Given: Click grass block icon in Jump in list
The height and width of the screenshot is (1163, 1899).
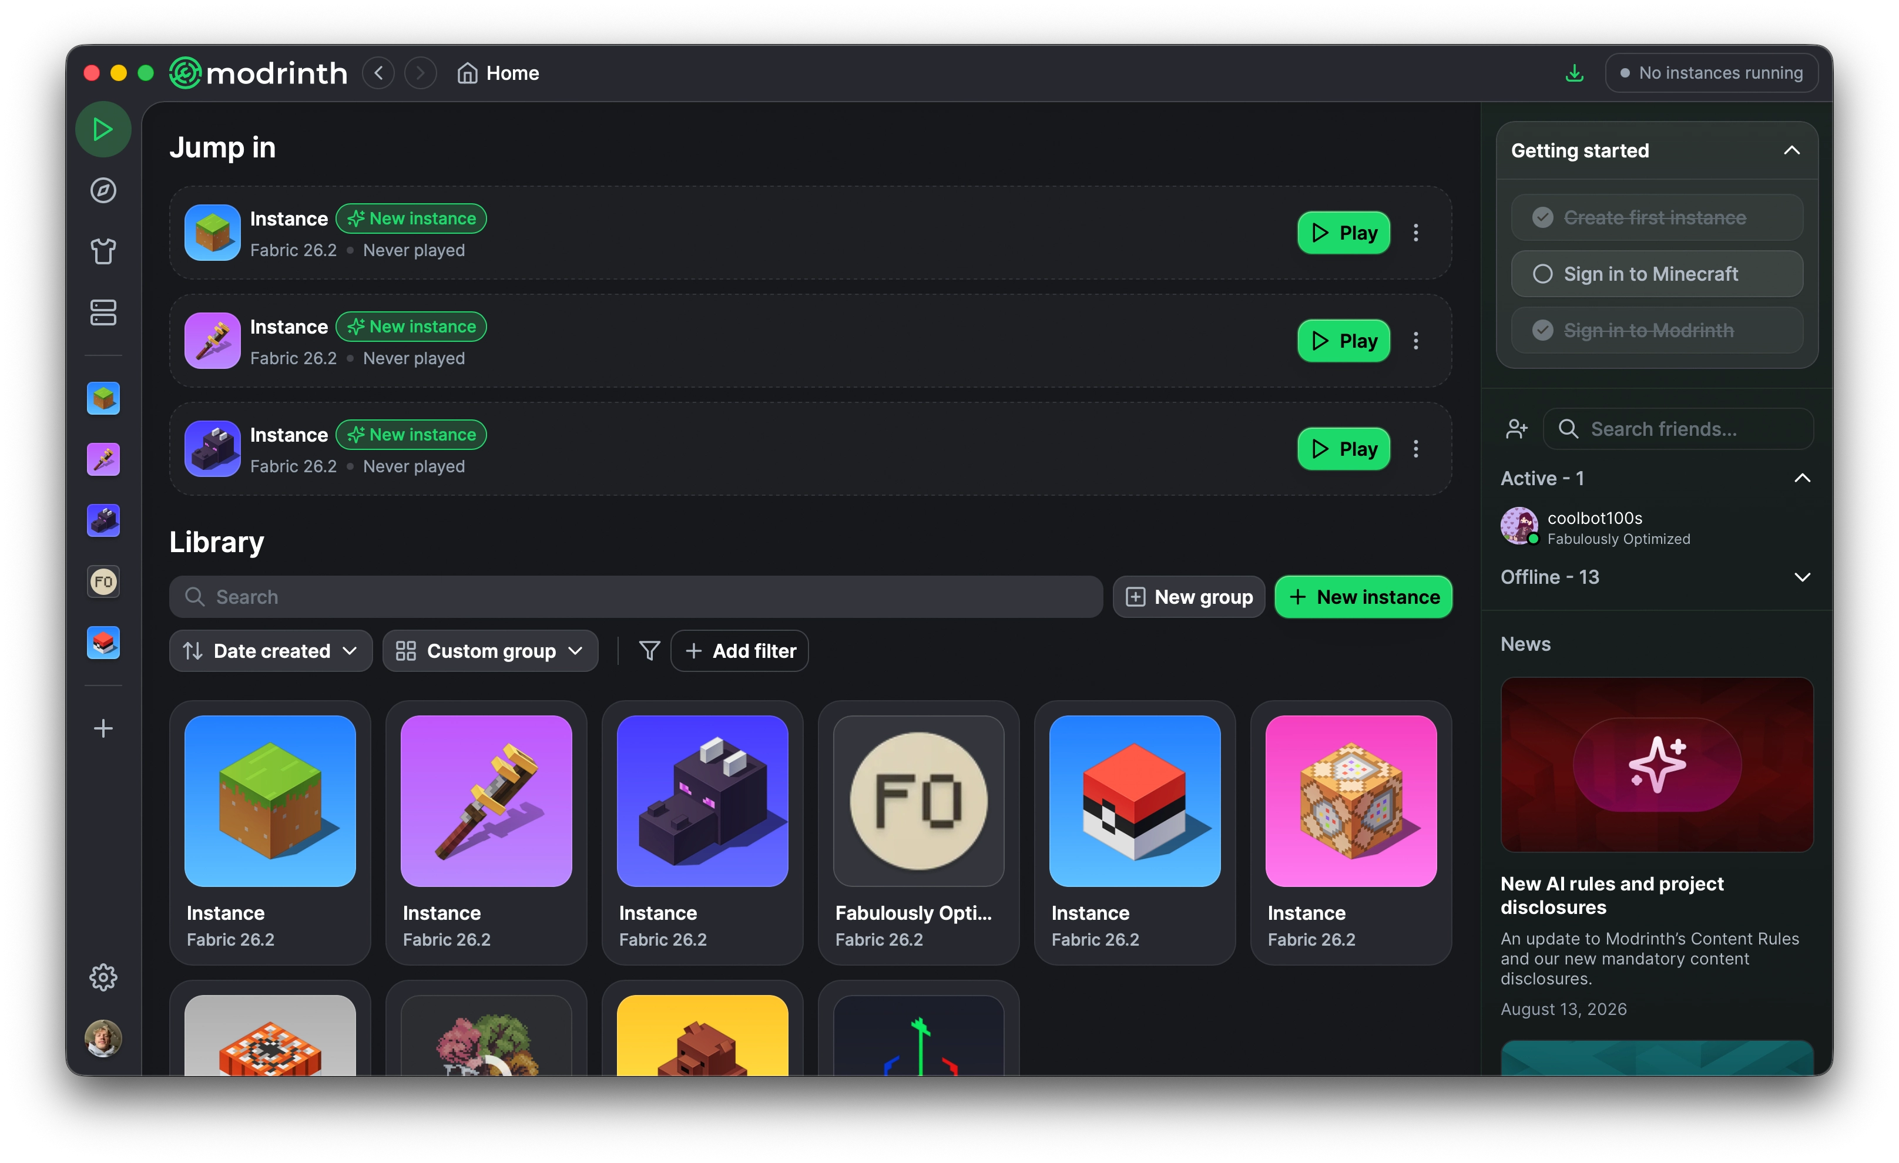Looking at the screenshot, I should pyautogui.click(x=213, y=233).
